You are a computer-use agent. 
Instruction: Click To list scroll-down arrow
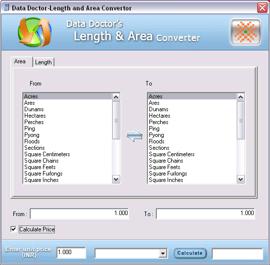pos(240,179)
